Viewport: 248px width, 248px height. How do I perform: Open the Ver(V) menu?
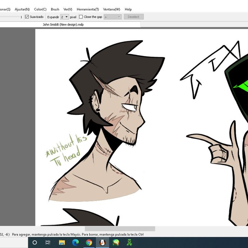click(x=68, y=9)
